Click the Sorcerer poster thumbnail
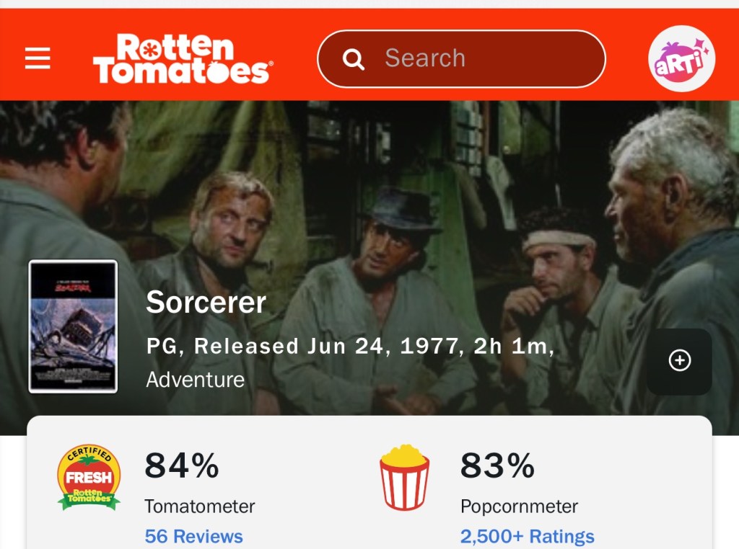Screen dimensions: 739x549 click(73, 326)
